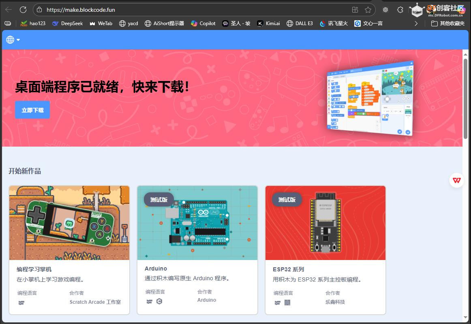Screen dimensions: 471x324
Task: Click the sidebar tabs icon left of hao123
Action: tap(8, 23)
